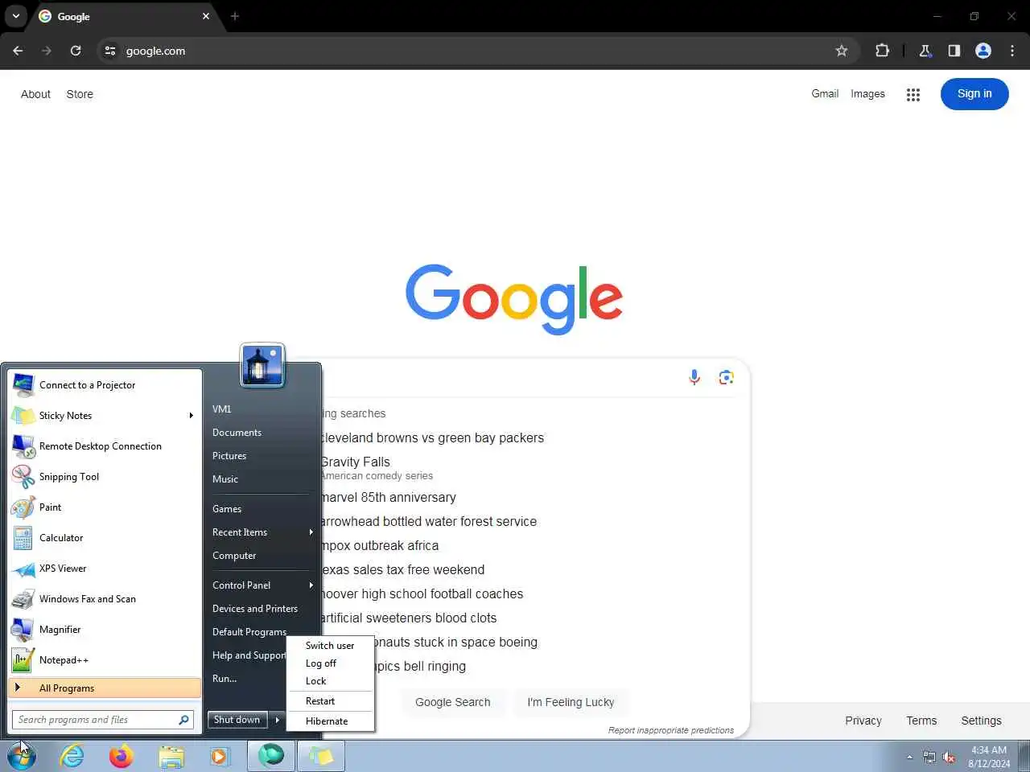Open the Shut down options arrow
The width and height of the screenshot is (1030, 772).
pos(277,720)
